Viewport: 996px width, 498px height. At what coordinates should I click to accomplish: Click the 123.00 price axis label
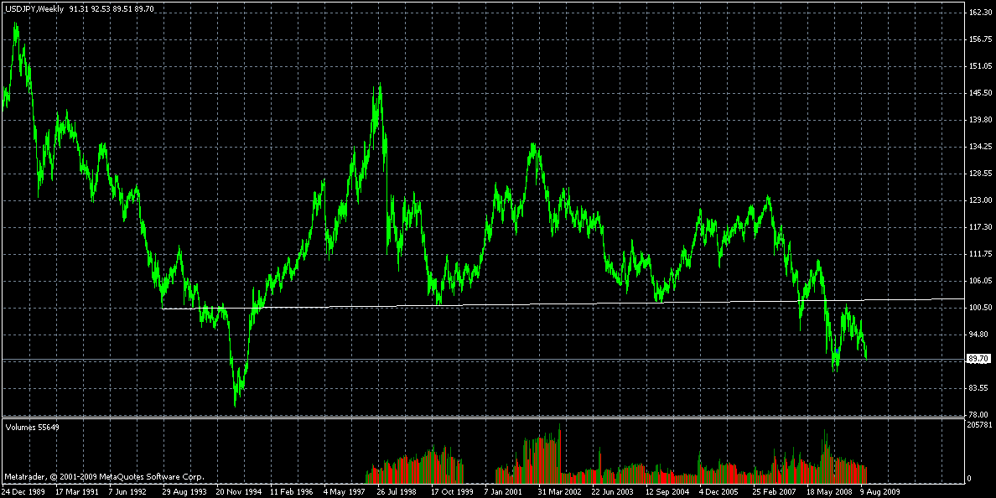[x=979, y=200]
